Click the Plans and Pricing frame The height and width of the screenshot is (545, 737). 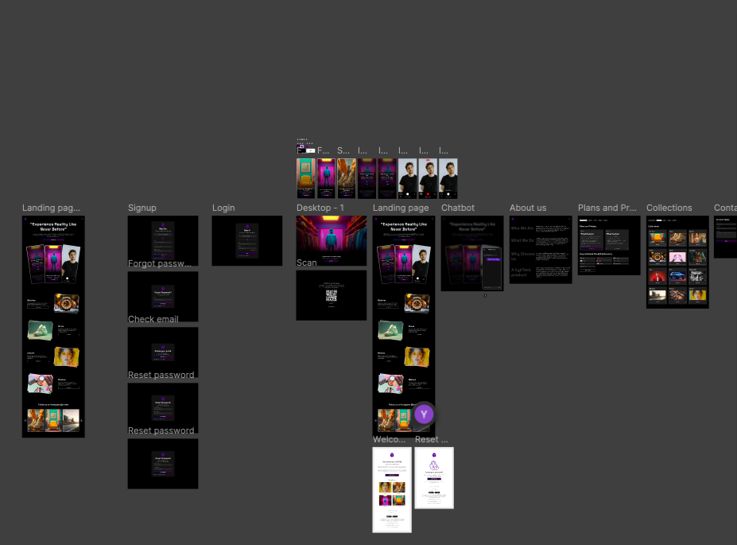tap(609, 246)
